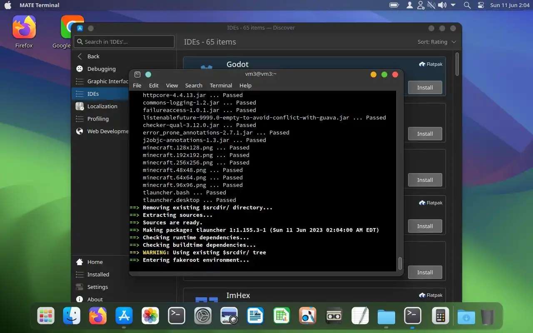Open the cassette tape app in dock
The image size is (533, 333).
click(334, 316)
